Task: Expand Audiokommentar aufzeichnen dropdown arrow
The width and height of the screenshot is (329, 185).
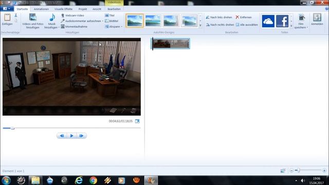Action: [103, 21]
